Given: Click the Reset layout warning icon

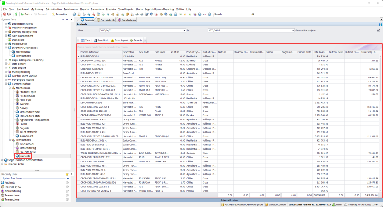Looking at the screenshot, I should pos(112,40).
